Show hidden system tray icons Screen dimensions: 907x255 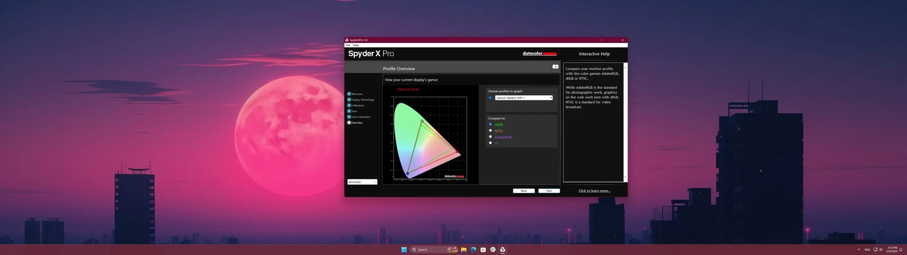[858, 249]
